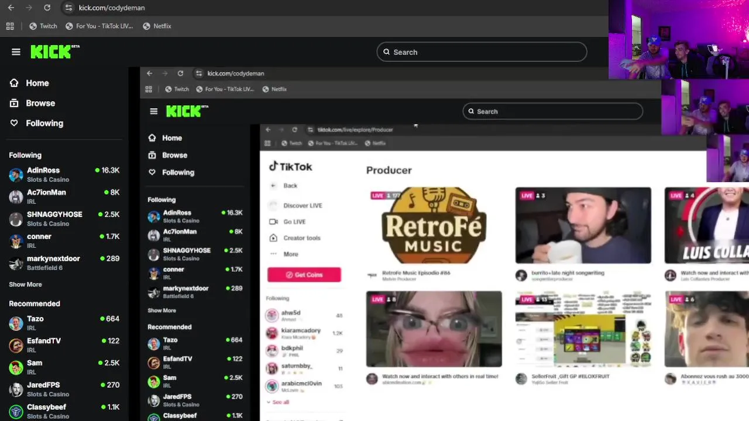
Task: Click the More dots icon in TikTok sidebar
Action: pyautogui.click(x=273, y=254)
